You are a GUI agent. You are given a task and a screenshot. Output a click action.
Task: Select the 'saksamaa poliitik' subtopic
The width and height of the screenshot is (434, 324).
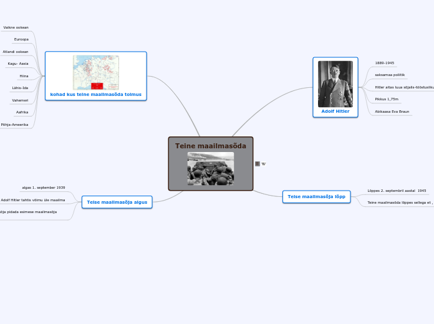point(390,75)
